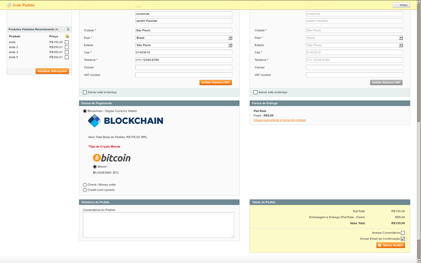
Task: Select Credit Card (saved) payment method
Action: tap(85, 190)
